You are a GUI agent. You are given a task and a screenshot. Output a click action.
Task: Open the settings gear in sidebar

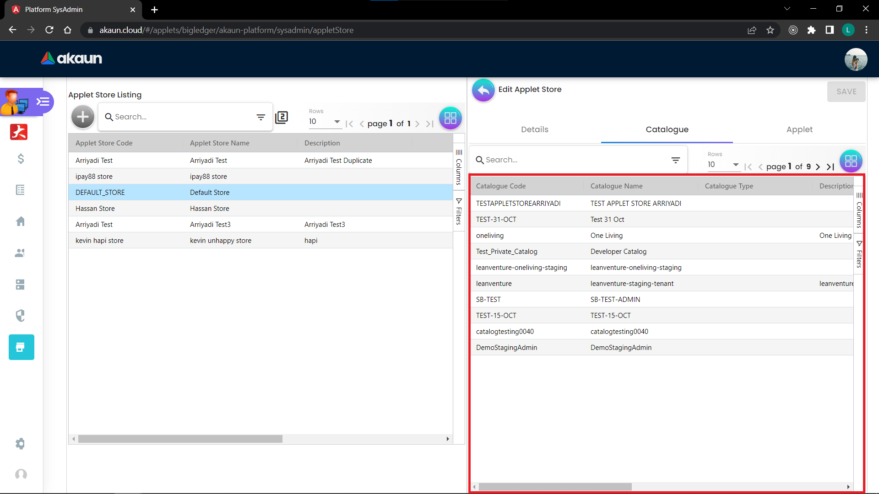pyautogui.click(x=20, y=444)
